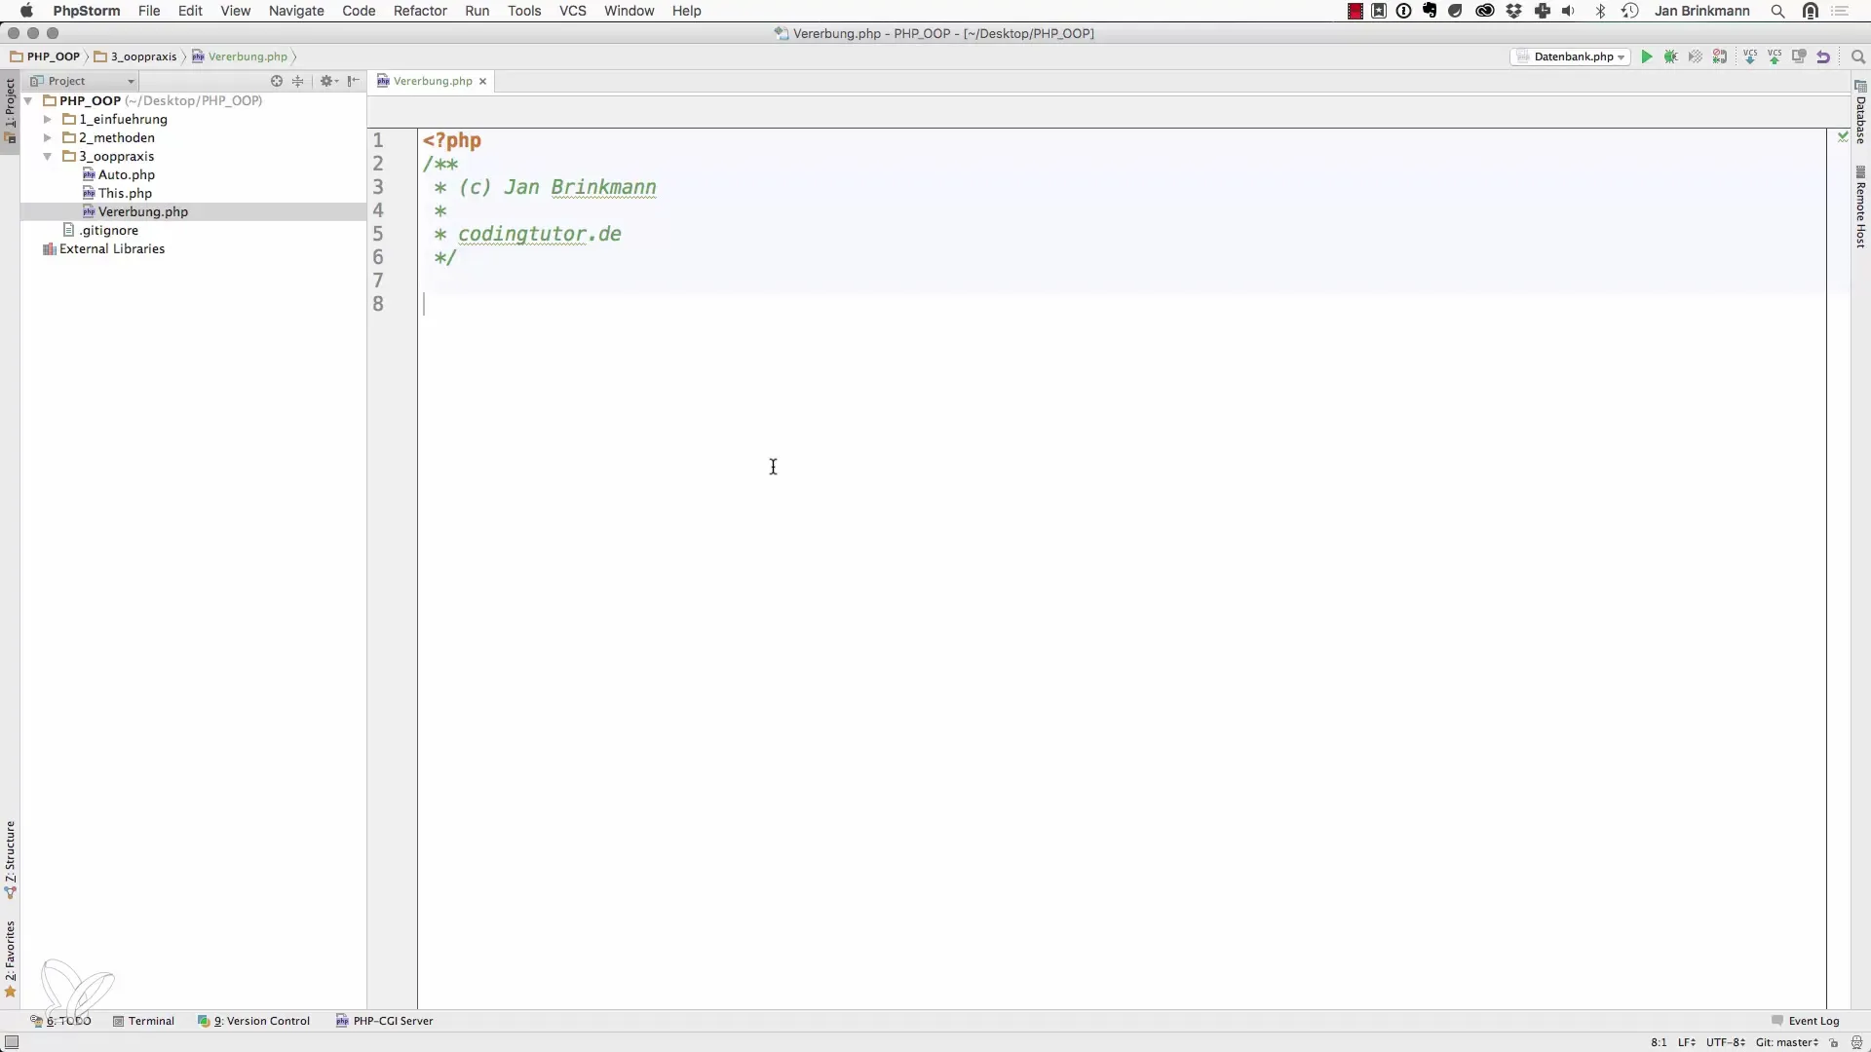The height and width of the screenshot is (1052, 1871).
Task: Hide the Project panel using the hide icon
Action: coord(354,81)
